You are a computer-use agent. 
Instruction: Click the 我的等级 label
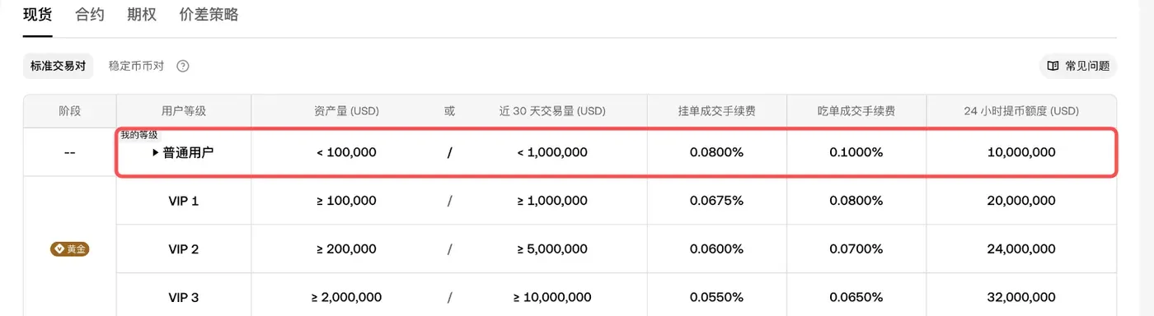pos(138,134)
